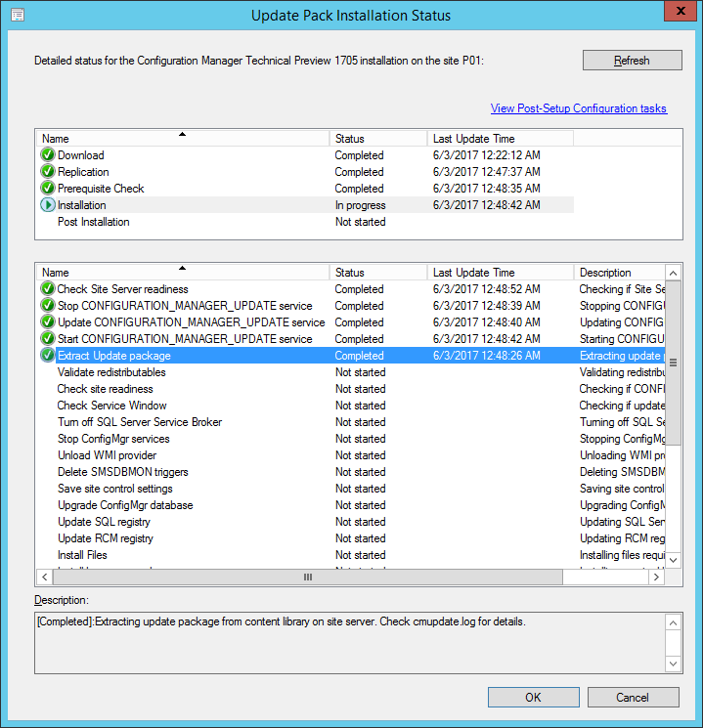Sort lower list by Name column header
Image resolution: width=703 pixels, height=728 pixels.
183,272
